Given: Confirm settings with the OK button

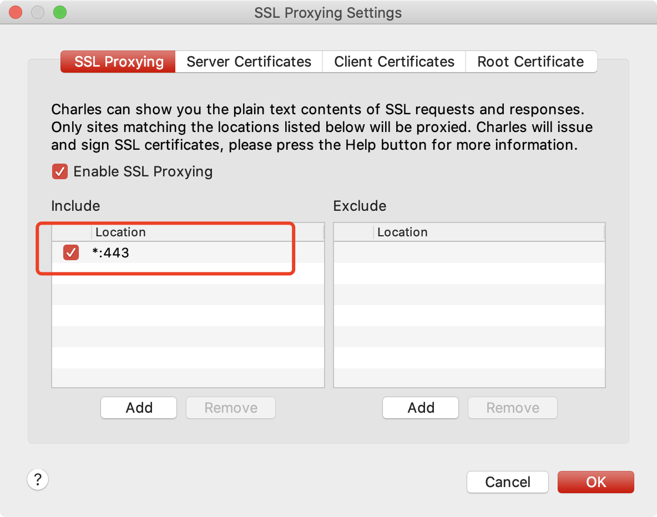Looking at the screenshot, I should [x=595, y=482].
